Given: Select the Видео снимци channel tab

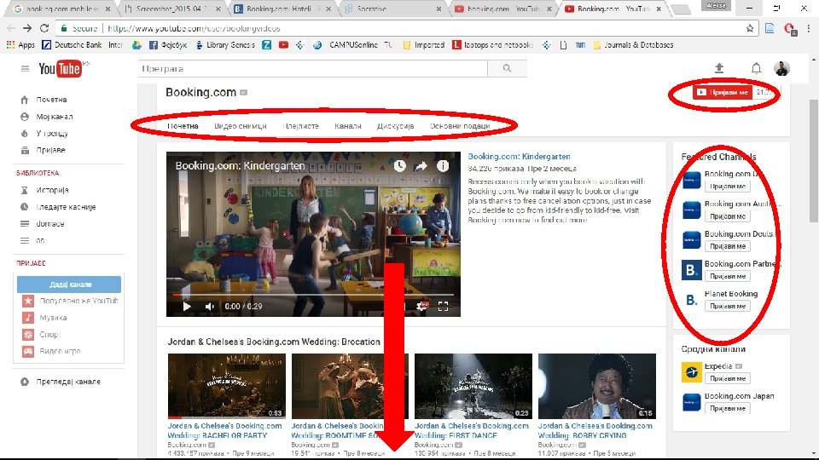Looking at the screenshot, I should pos(241,126).
